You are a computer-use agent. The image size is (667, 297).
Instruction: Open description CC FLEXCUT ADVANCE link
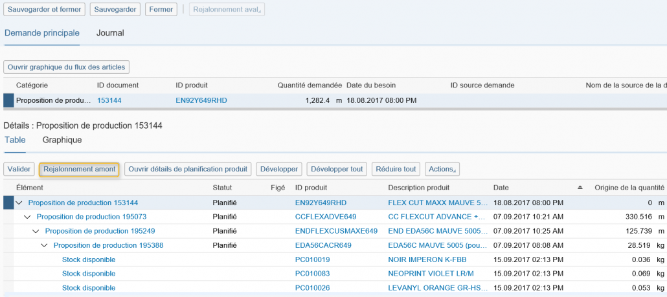point(436,217)
